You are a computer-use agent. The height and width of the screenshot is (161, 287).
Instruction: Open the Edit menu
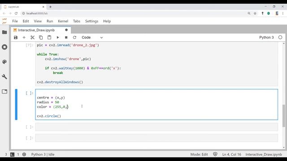[26, 21]
